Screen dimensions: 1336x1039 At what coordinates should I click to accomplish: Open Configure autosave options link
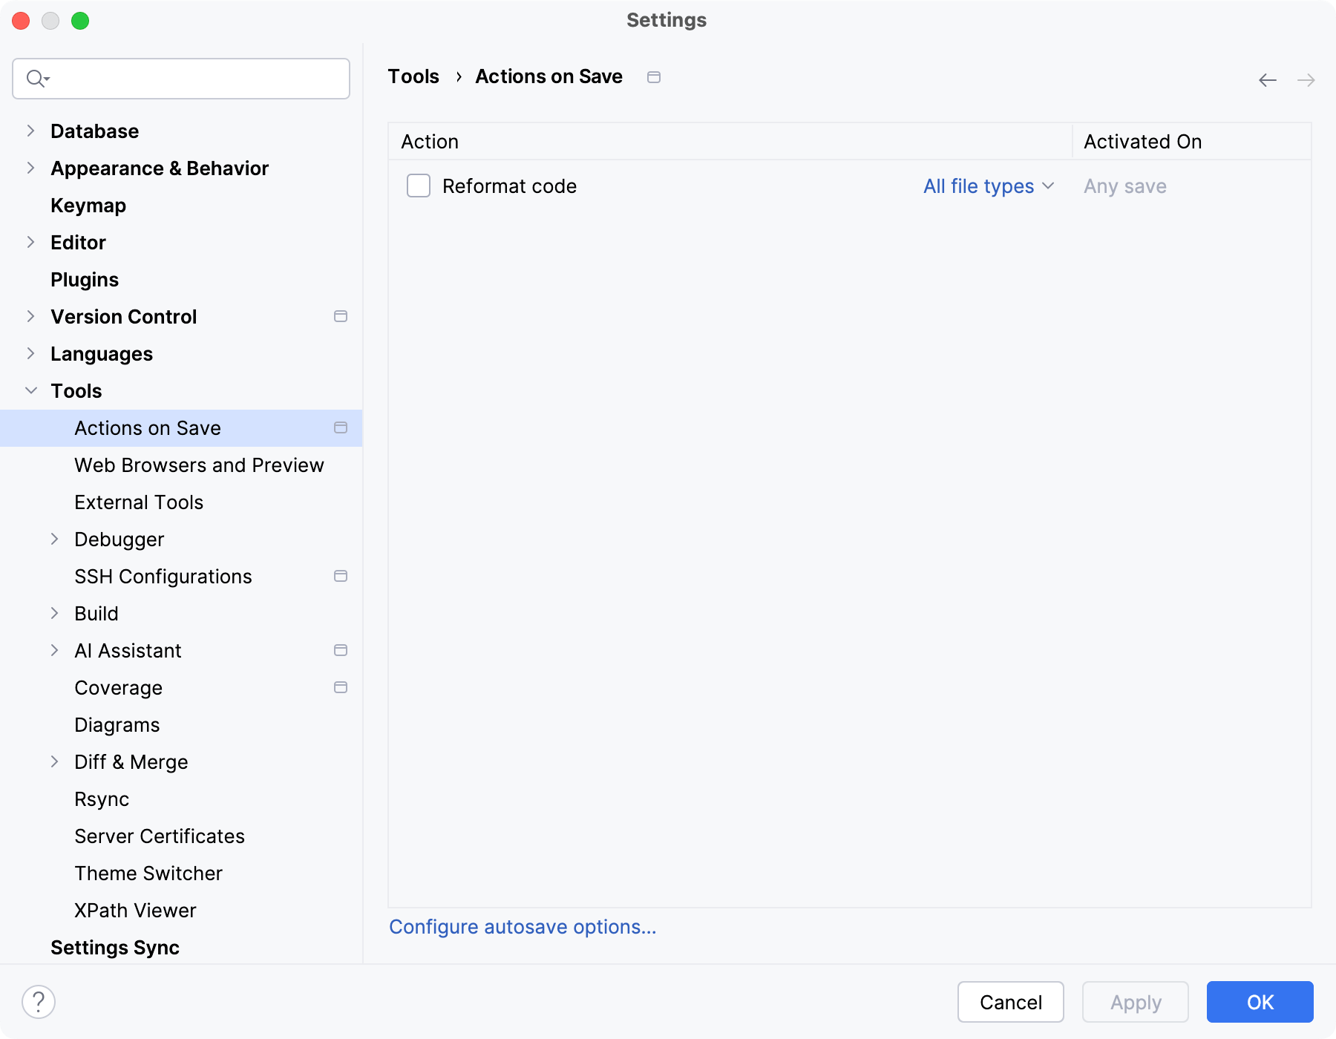[523, 926]
